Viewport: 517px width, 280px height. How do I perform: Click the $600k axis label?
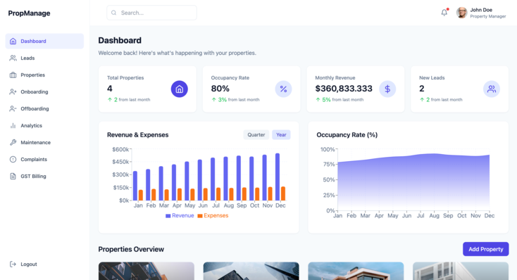(120, 150)
